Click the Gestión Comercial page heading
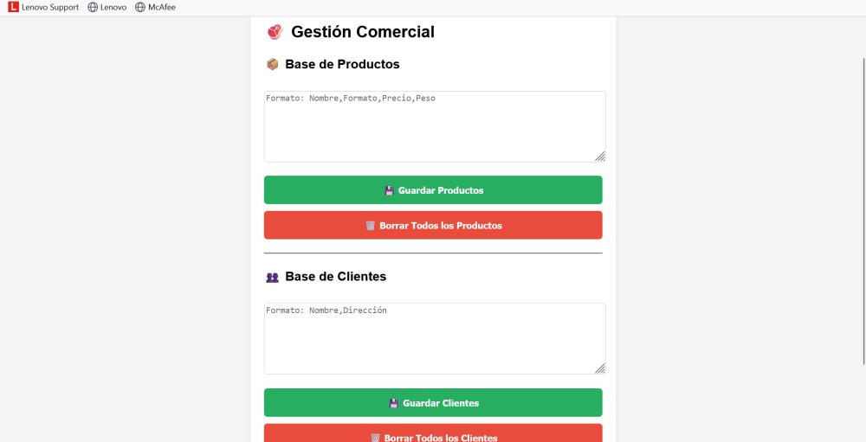The width and height of the screenshot is (866, 442). tap(363, 32)
